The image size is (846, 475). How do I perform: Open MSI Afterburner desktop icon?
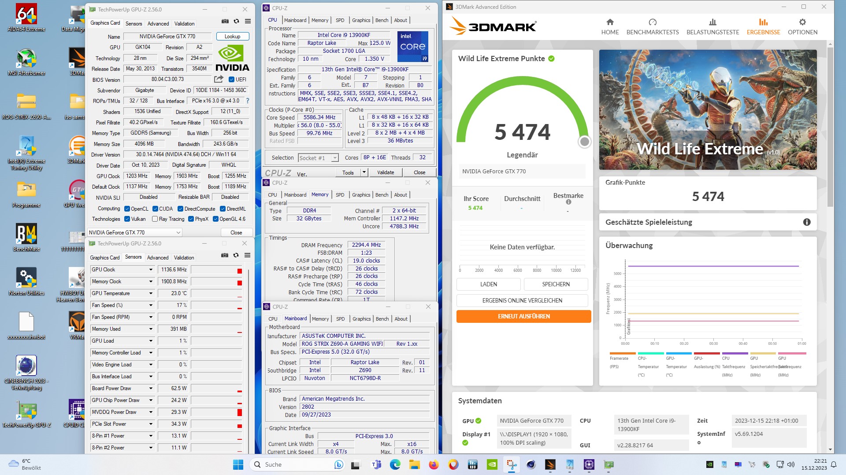coord(26,62)
